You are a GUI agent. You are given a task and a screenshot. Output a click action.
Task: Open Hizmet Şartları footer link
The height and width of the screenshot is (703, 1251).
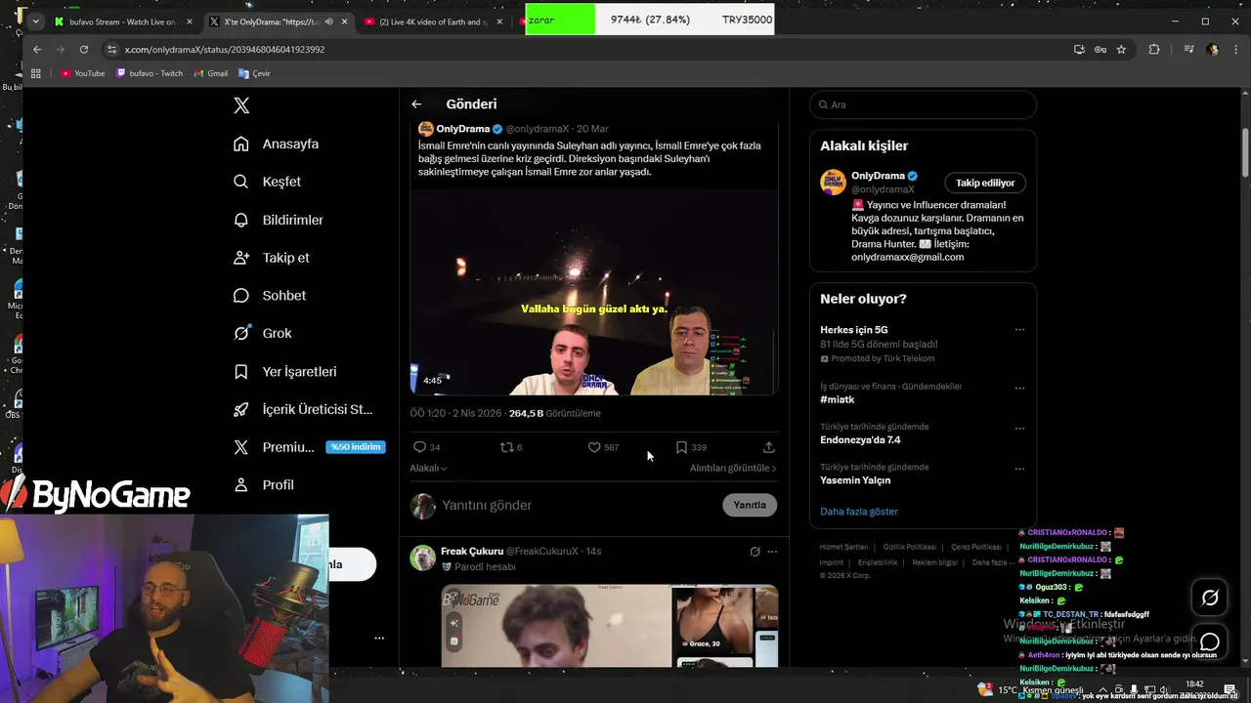click(x=843, y=547)
